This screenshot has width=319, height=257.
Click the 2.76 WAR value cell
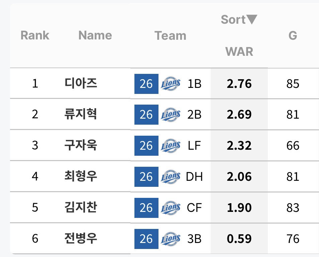point(239,84)
